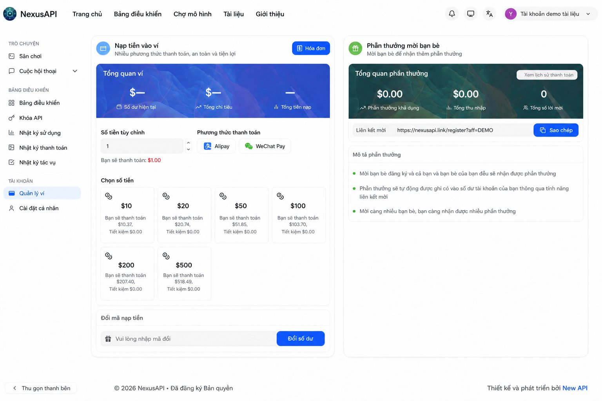Click the Hóa đơn invoice button

click(311, 48)
